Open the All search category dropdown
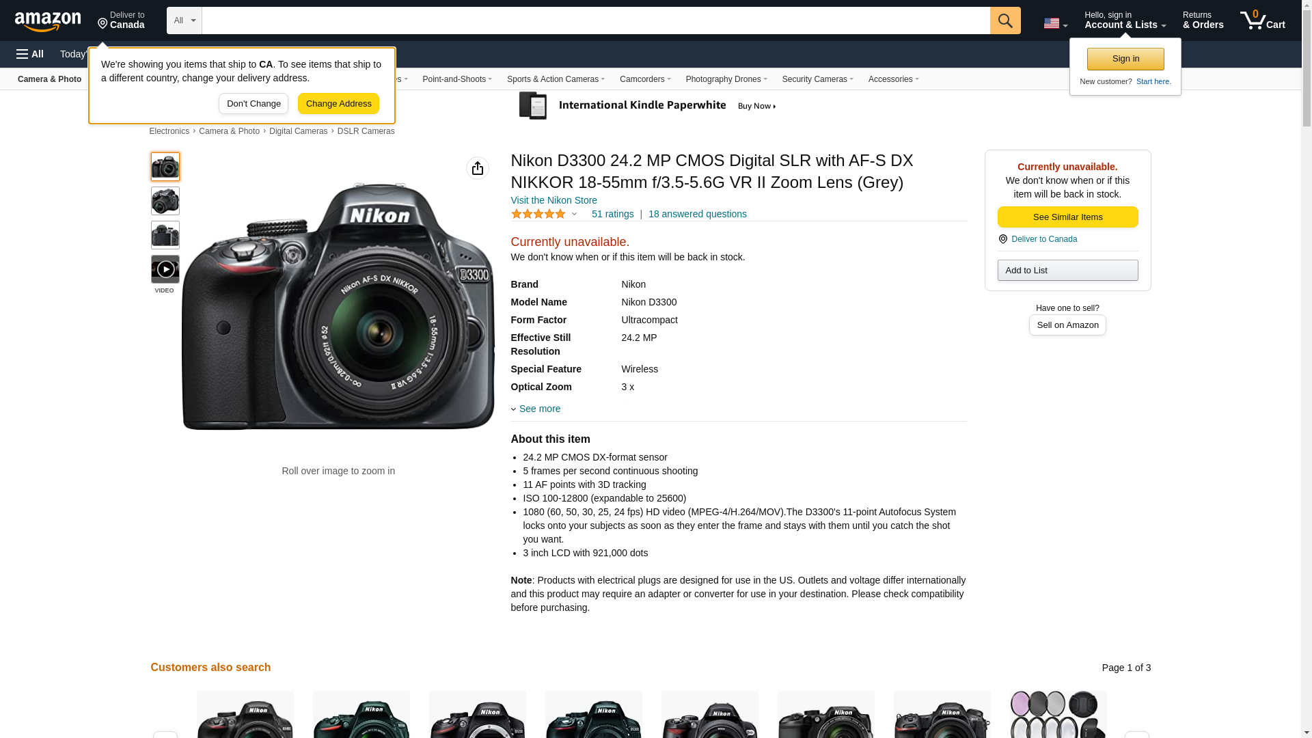 [184, 20]
